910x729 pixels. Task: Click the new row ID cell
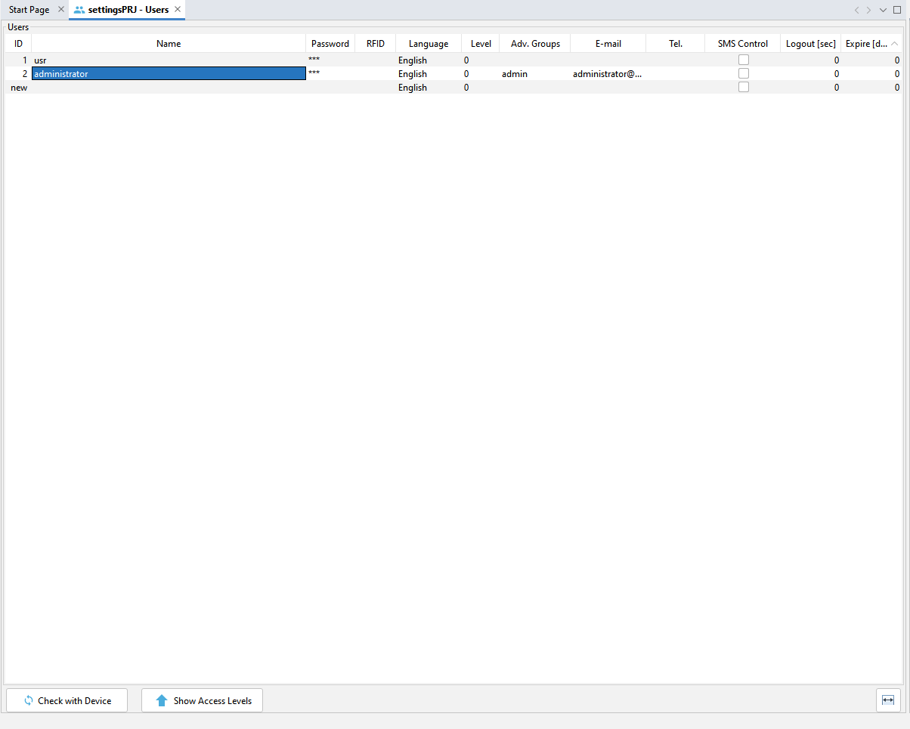[x=18, y=87]
